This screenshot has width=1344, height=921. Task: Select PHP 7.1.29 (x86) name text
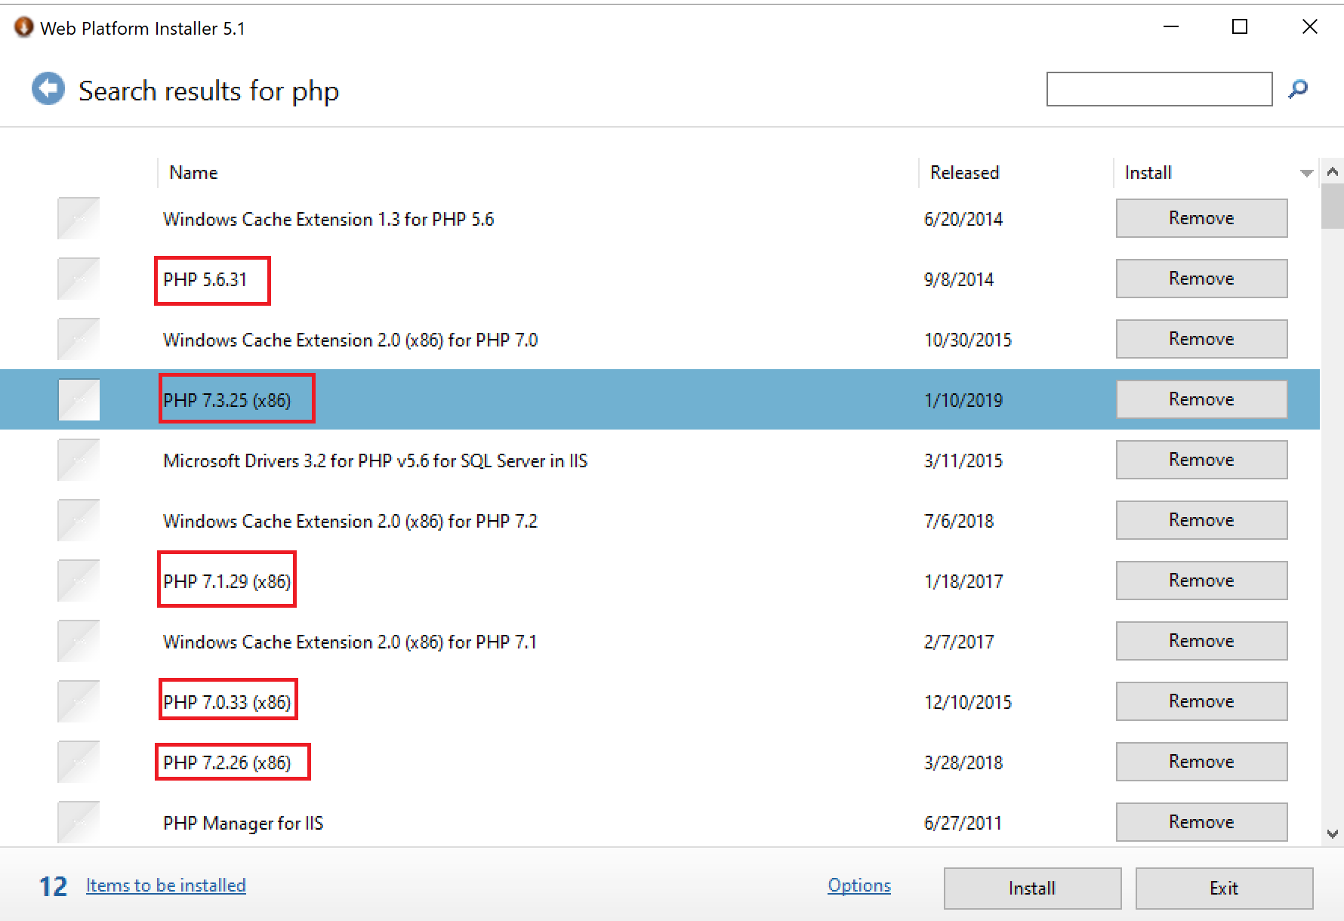(227, 581)
